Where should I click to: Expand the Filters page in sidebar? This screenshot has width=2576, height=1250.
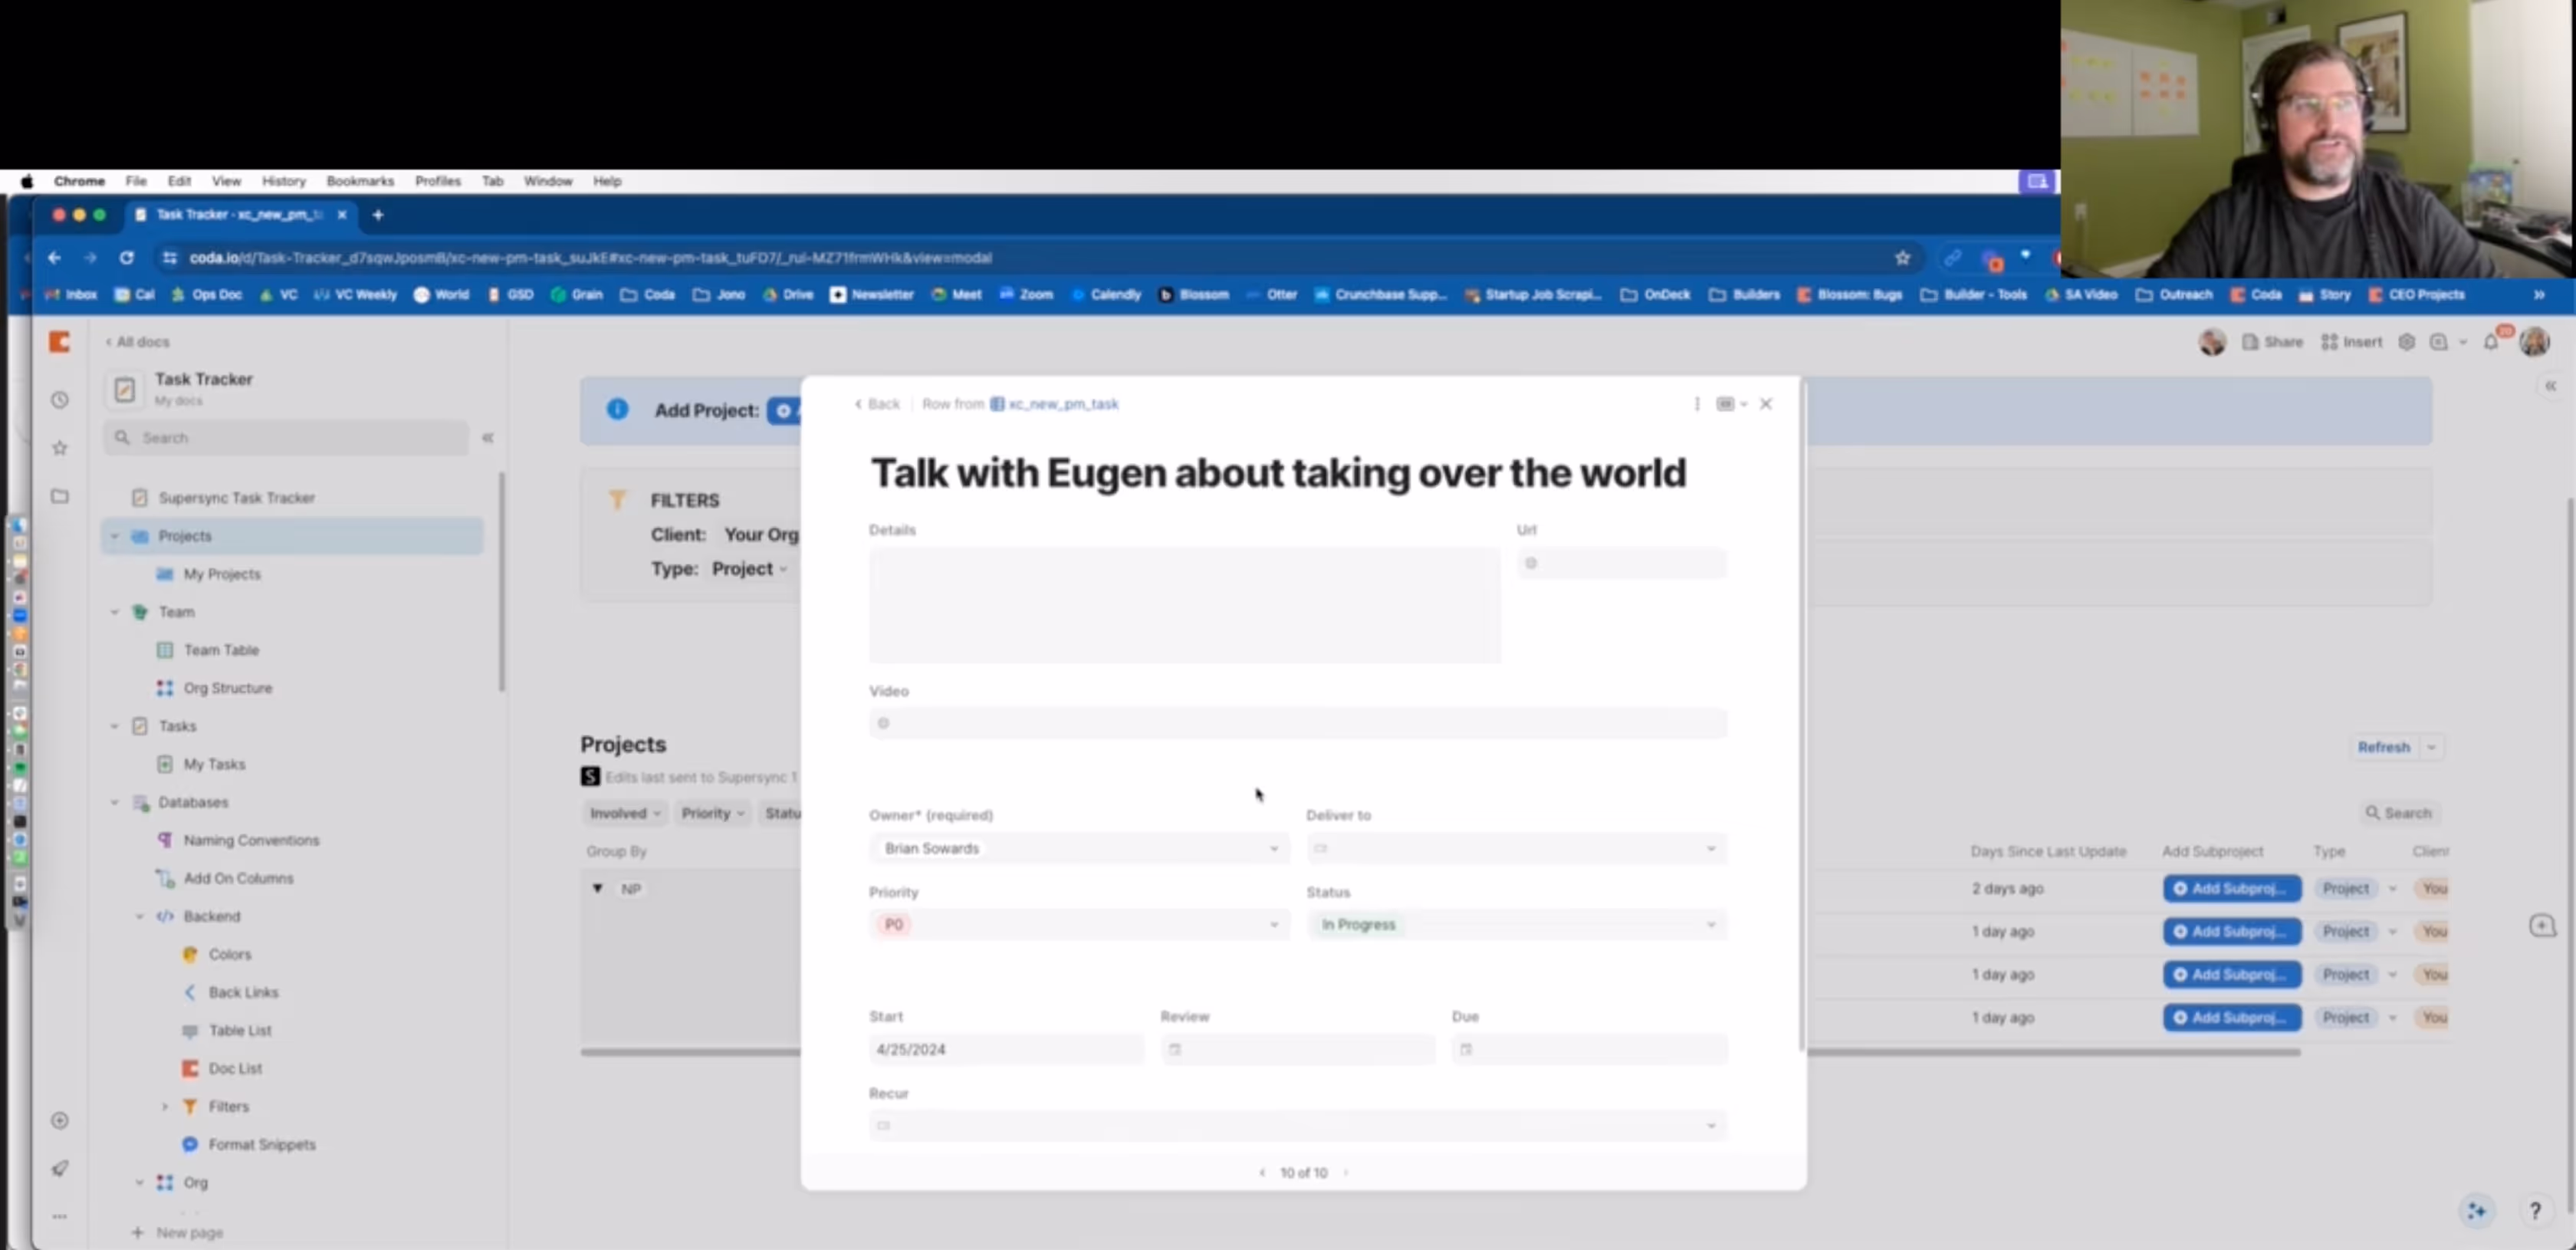click(x=165, y=1106)
